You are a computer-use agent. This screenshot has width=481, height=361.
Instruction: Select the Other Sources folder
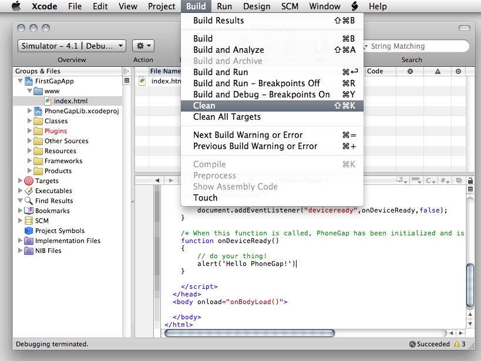pyautogui.click(x=68, y=141)
